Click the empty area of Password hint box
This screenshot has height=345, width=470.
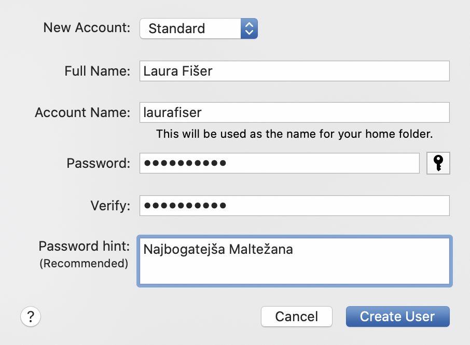(x=295, y=269)
